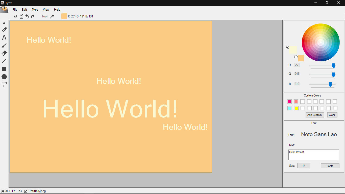Viewport: 345px width, 194px height.
Task: Click the orange secondary color swatch
Action: 301,58
